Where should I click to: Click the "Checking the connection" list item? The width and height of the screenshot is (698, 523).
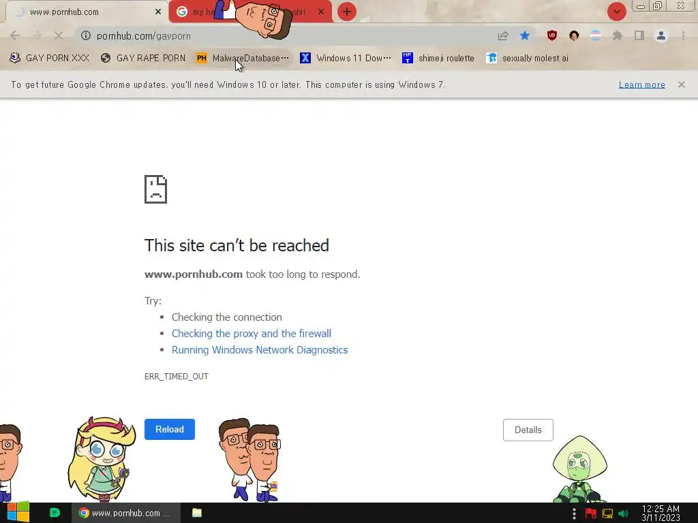coord(226,317)
